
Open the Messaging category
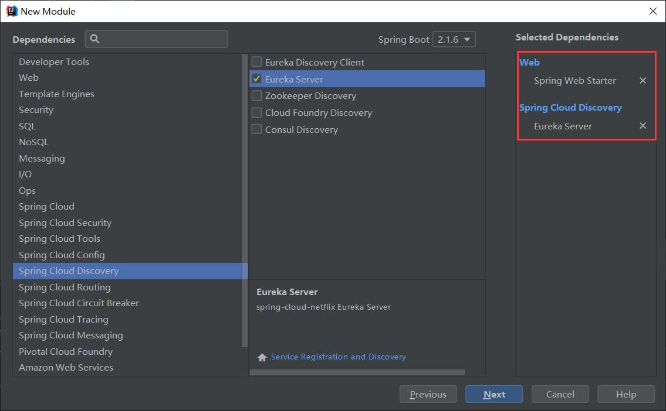pyautogui.click(x=127, y=159)
